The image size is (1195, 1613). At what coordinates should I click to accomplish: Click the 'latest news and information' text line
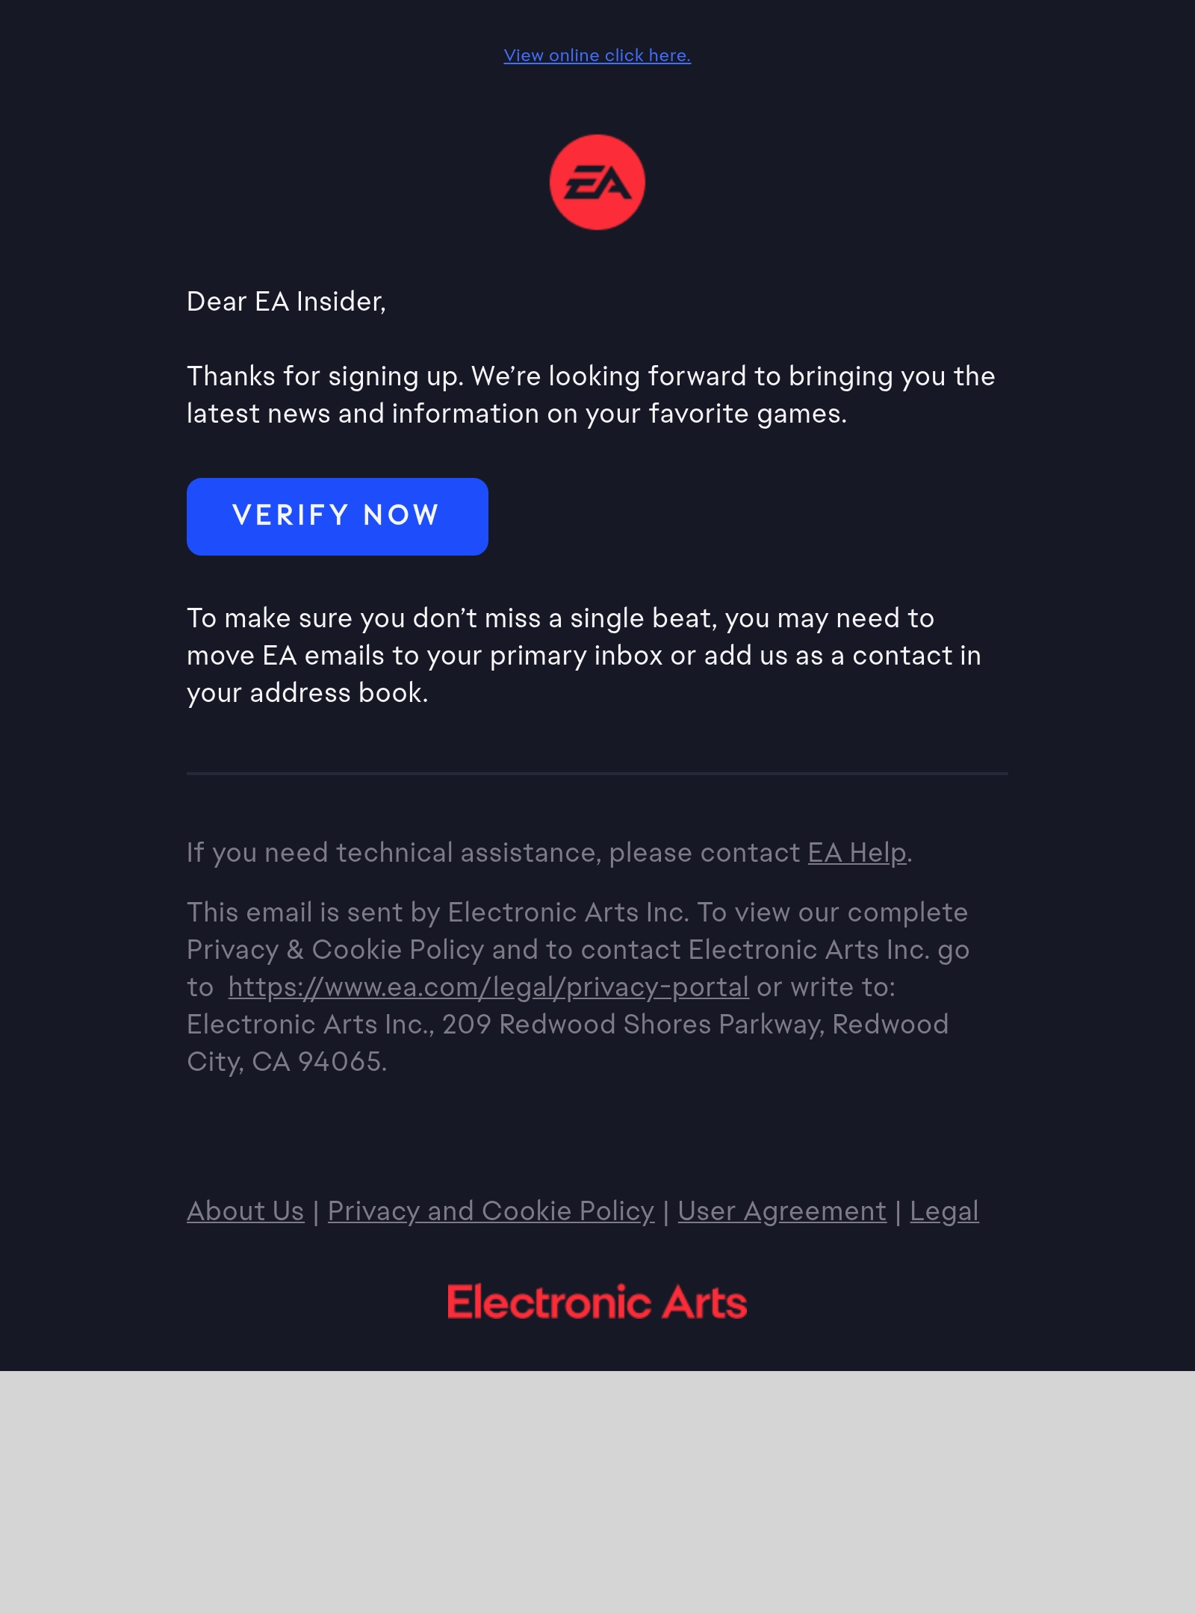(x=517, y=414)
